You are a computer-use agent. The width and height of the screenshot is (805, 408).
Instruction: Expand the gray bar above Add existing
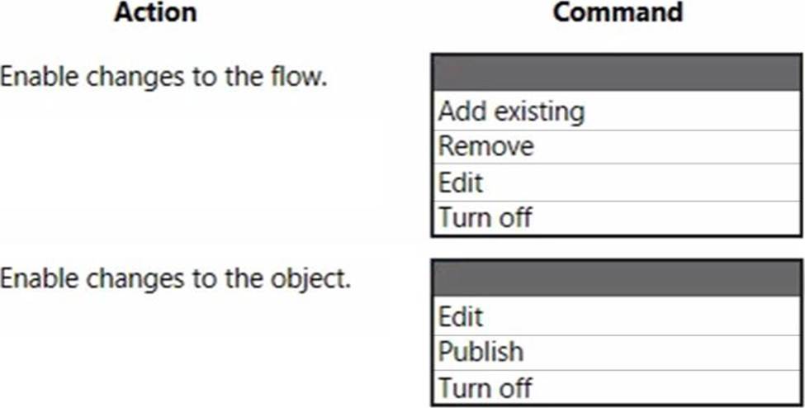(616, 74)
